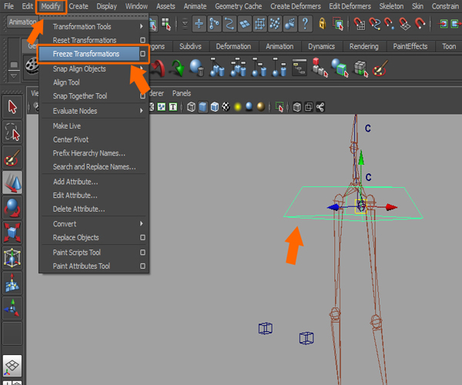The width and height of the screenshot is (462, 385).
Task: Open Paint Scripts Tool option box
Action: tap(142, 253)
